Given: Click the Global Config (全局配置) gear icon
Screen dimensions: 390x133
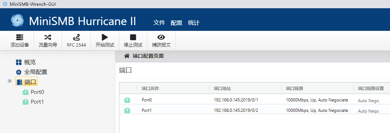Looking at the screenshot, I should [19, 72].
